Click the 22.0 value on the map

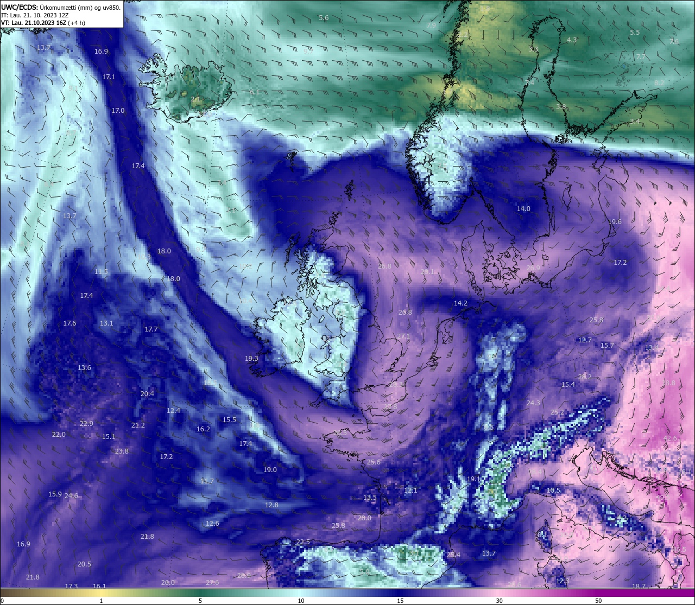point(59,434)
